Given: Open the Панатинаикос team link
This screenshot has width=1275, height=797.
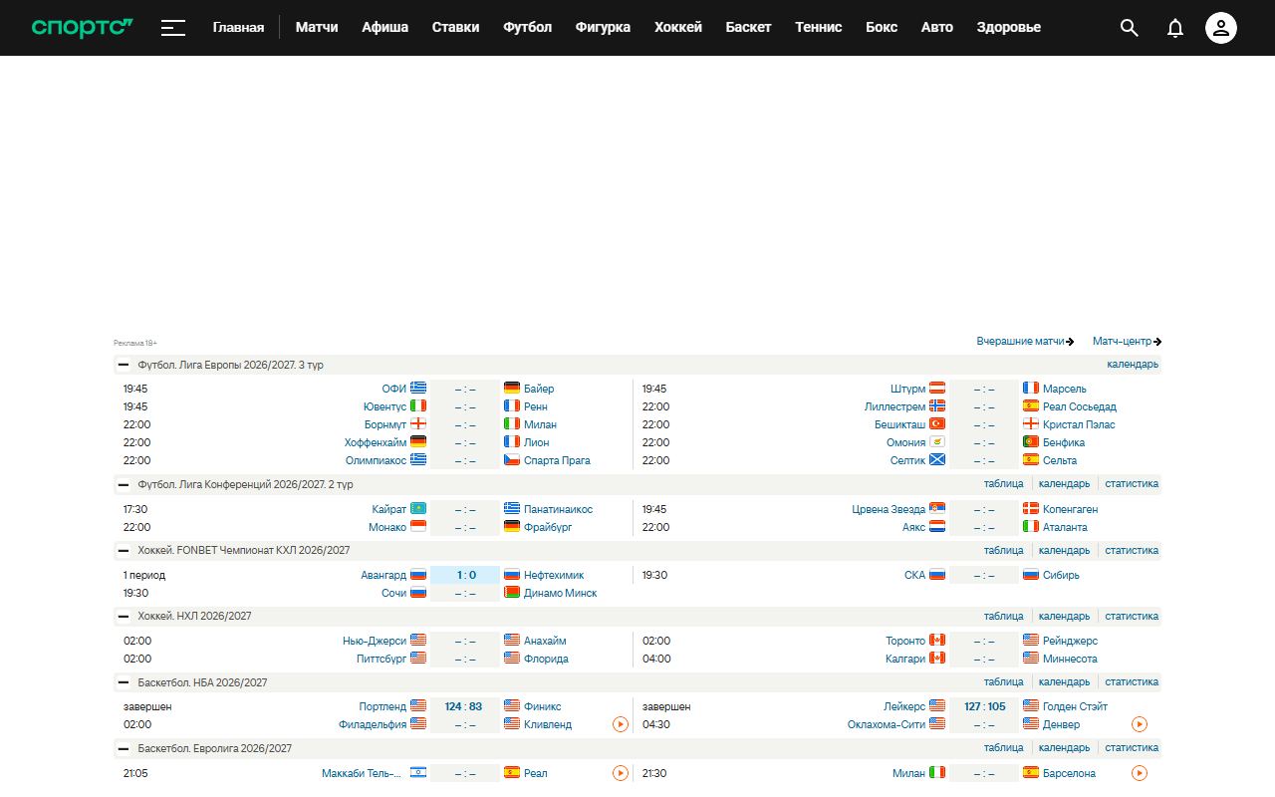Looking at the screenshot, I should (x=558, y=509).
